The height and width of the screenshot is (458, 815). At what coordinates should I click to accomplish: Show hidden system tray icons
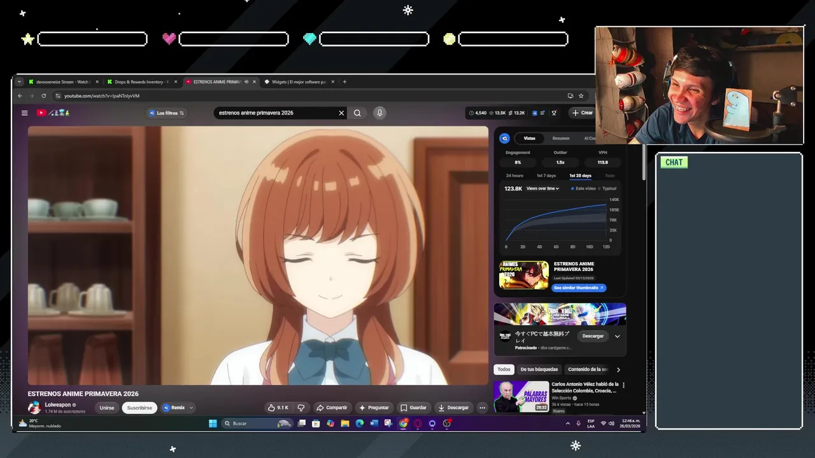click(568, 424)
